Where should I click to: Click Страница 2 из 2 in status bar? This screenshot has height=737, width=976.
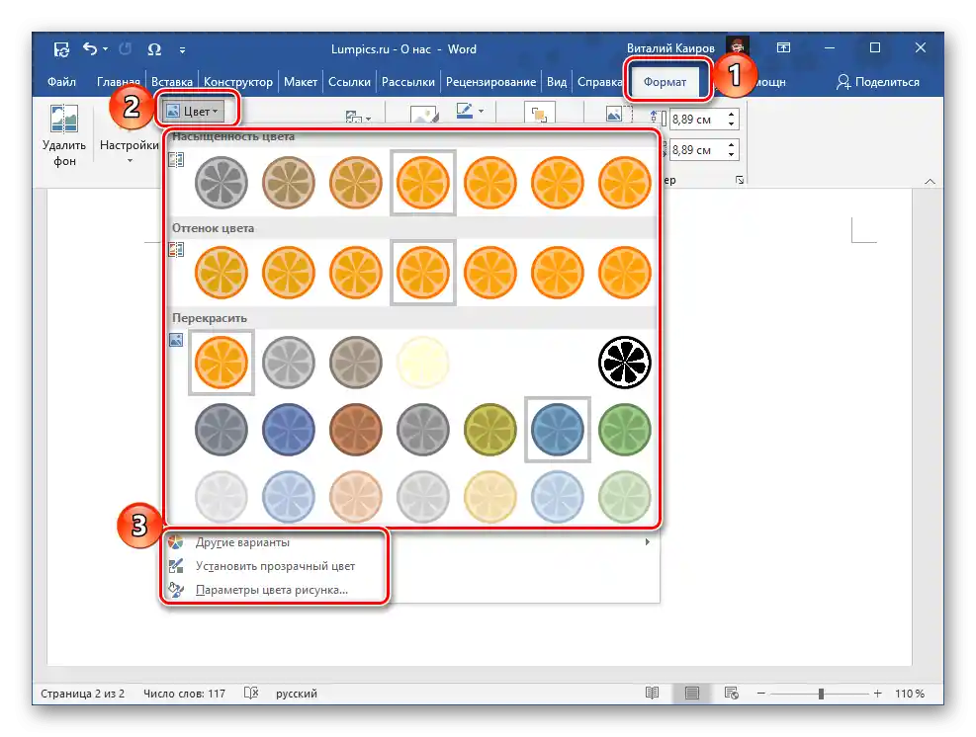pyautogui.click(x=83, y=694)
